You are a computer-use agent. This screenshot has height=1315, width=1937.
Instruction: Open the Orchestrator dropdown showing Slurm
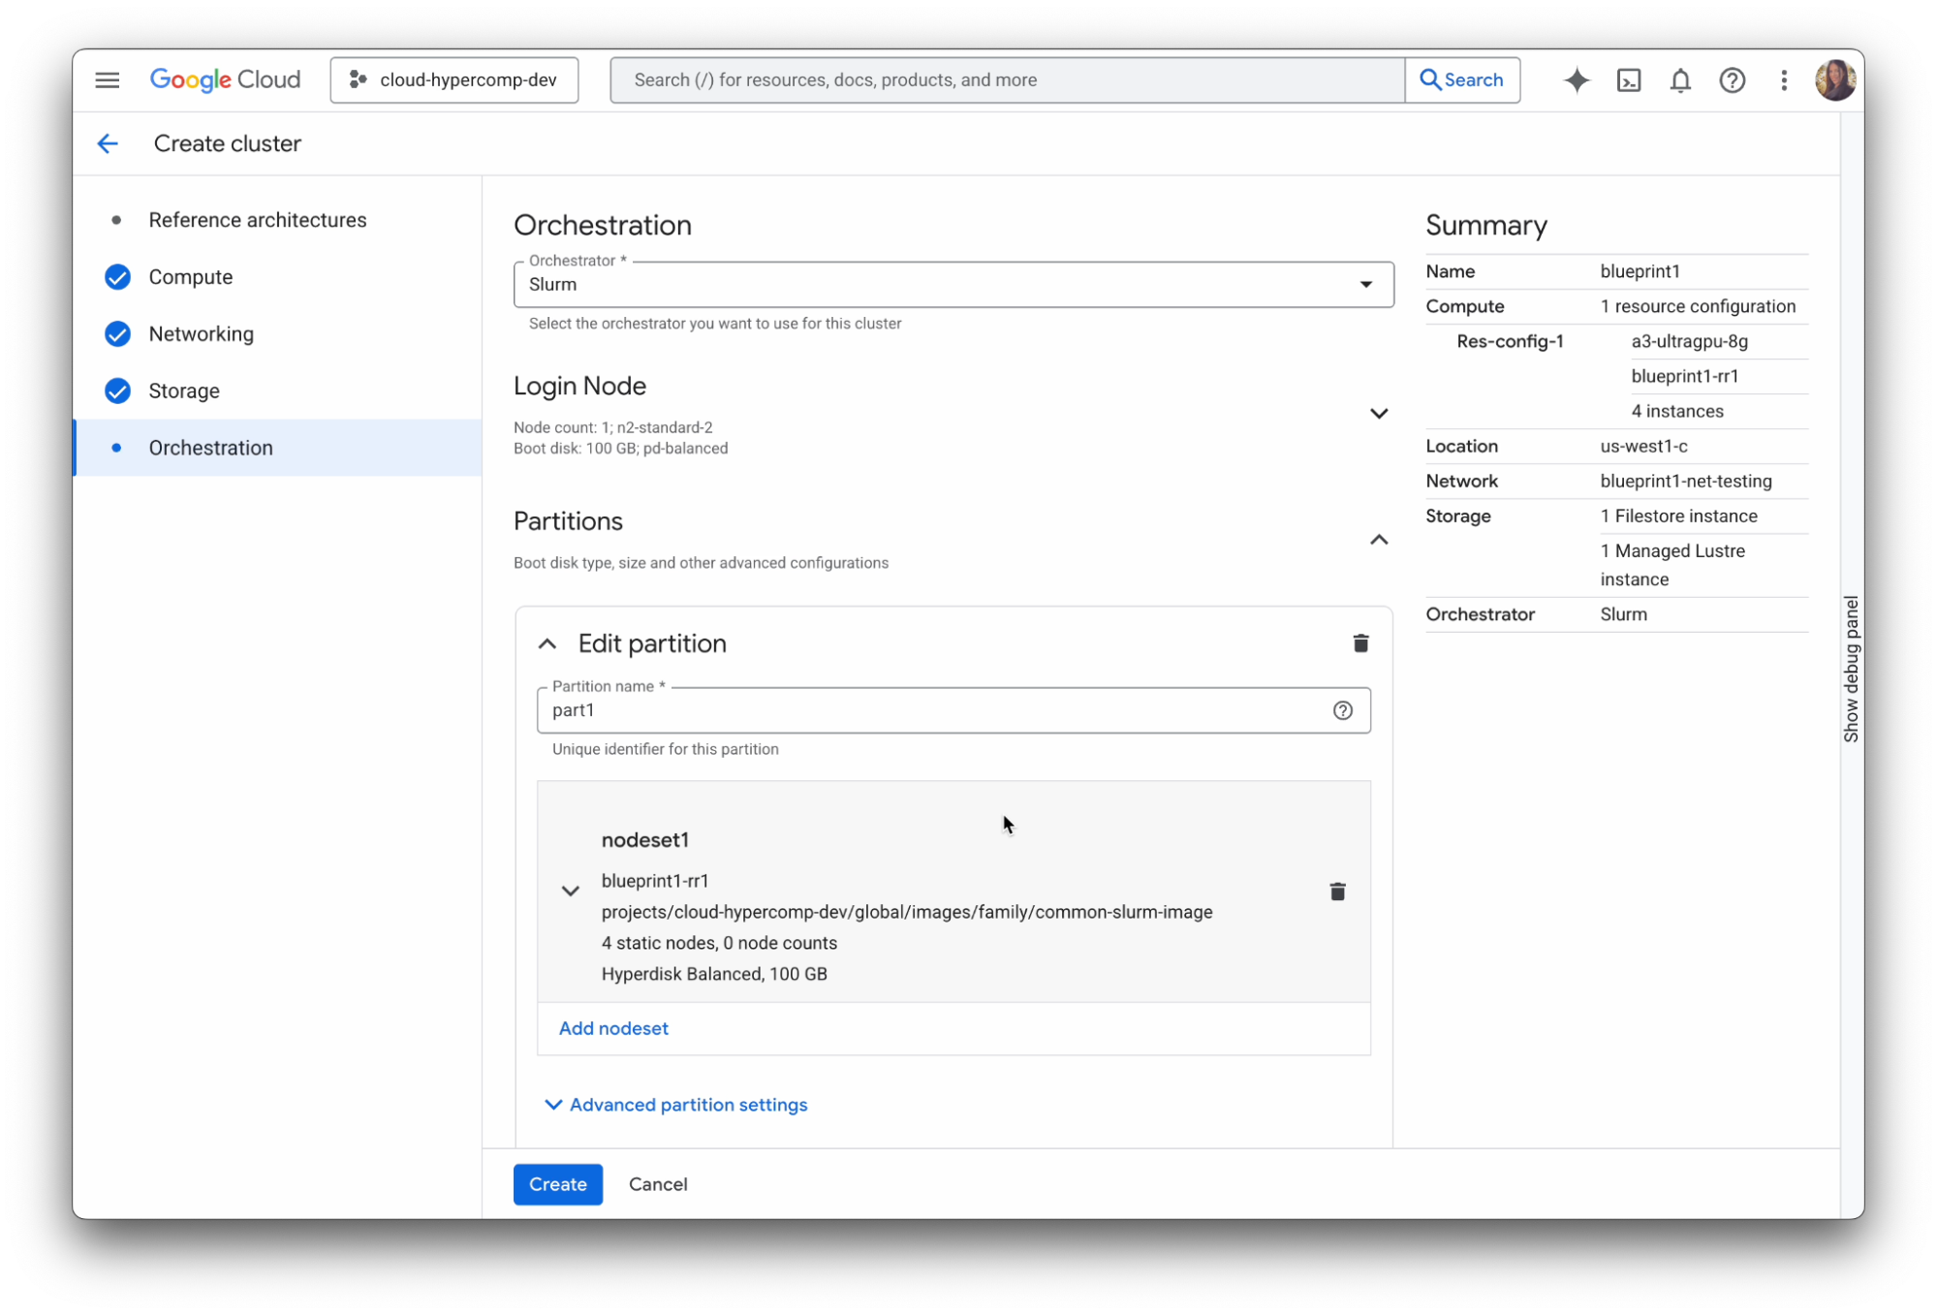point(1366,284)
